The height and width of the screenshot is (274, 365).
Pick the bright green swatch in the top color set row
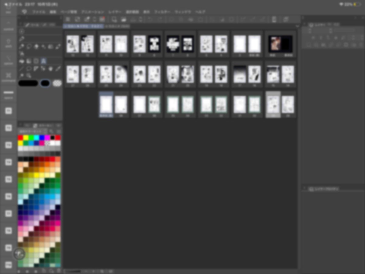pos(31,138)
